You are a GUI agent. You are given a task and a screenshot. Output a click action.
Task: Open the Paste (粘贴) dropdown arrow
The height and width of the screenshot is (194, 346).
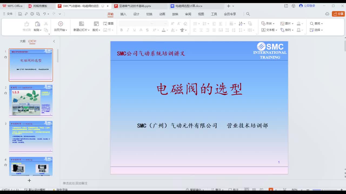pyautogui.click(x=41, y=30)
